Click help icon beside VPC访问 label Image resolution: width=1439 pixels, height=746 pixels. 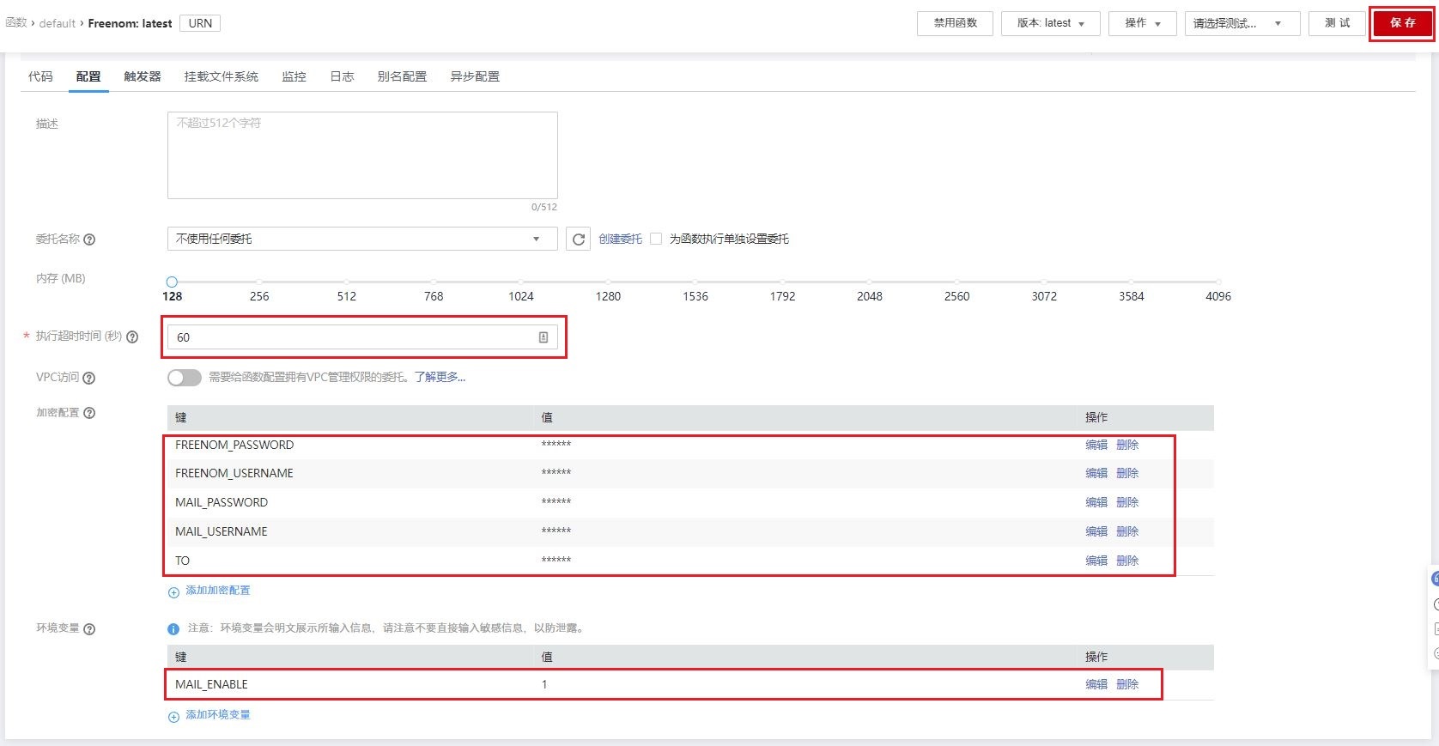pos(89,378)
